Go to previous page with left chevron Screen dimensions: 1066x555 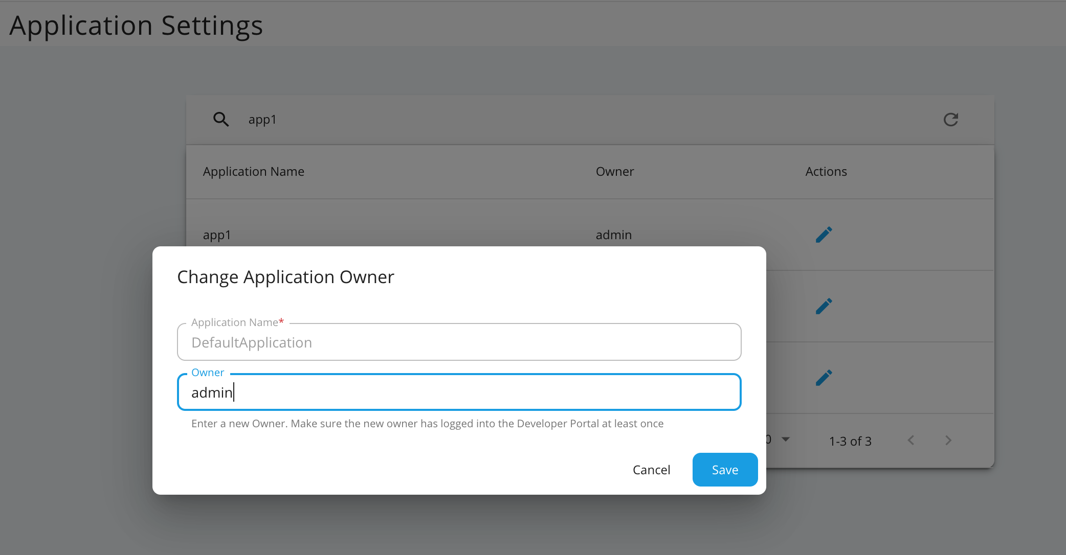pyautogui.click(x=911, y=440)
